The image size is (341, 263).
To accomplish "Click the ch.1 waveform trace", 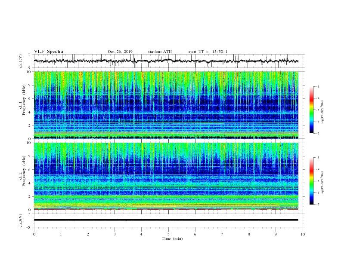I will (166, 61).
